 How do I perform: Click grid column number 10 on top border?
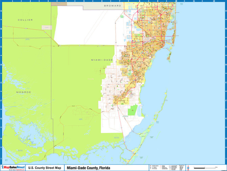[176, 1]
